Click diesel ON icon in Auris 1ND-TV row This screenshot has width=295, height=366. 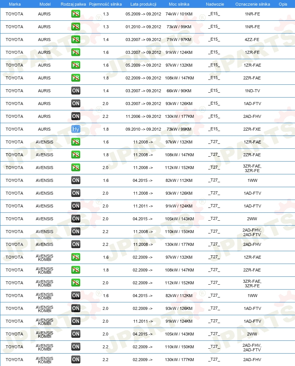click(75, 91)
